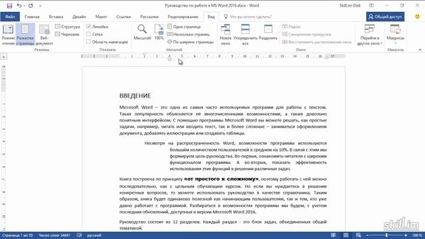Image resolution: width=425 pixels, height=239 pixels.
Task: Open Перейти в другое окно dropdown
Action: click(369, 35)
